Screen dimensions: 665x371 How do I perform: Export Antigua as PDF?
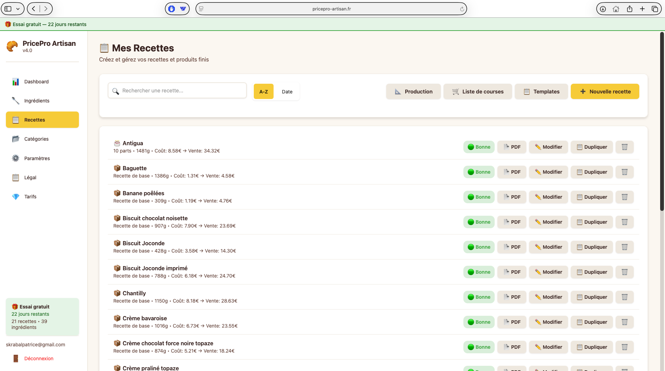pyautogui.click(x=512, y=147)
